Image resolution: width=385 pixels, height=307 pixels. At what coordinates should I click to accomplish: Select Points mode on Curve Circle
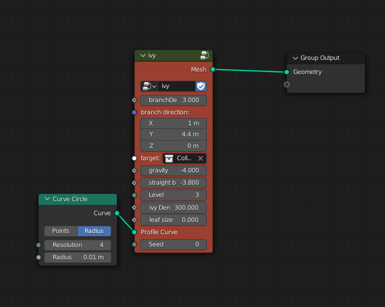[61, 231]
